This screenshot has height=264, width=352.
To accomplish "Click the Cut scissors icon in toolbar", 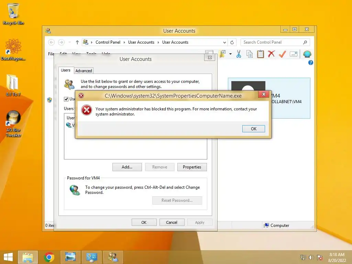I will click(x=239, y=54).
